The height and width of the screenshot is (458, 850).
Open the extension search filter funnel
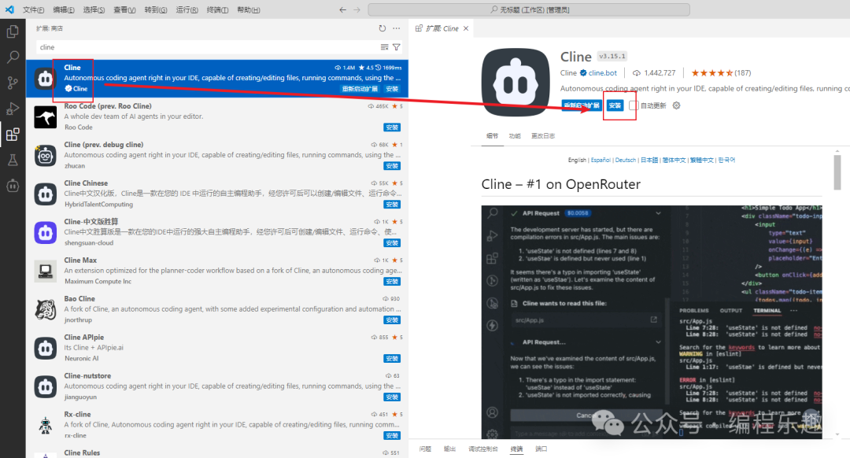pyautogui.click(x=396, y=47)
